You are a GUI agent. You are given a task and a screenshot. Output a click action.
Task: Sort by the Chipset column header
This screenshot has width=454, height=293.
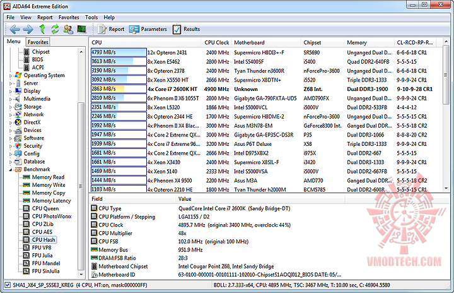(323, 42)
